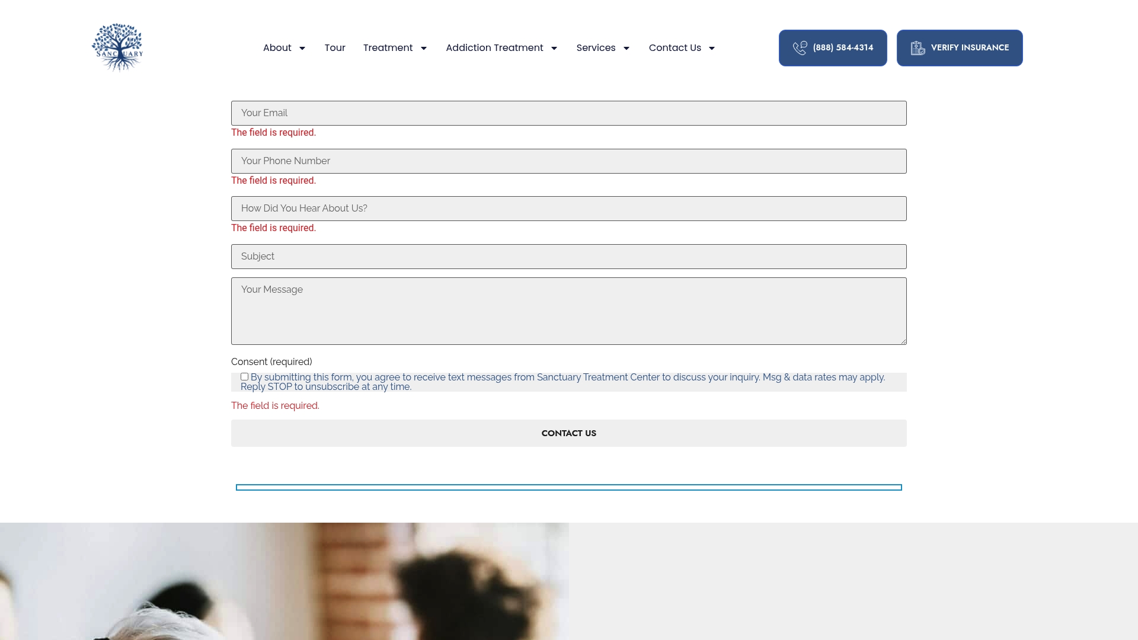Open the Addiction Treatment menu label

494,48
